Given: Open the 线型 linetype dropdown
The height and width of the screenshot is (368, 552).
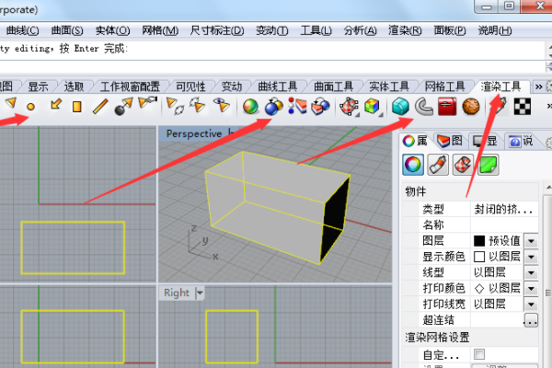Looking at the screenshot, I should 531,272.
